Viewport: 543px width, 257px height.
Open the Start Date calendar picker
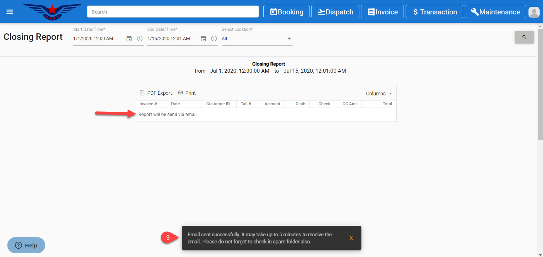tap(129, 39)
